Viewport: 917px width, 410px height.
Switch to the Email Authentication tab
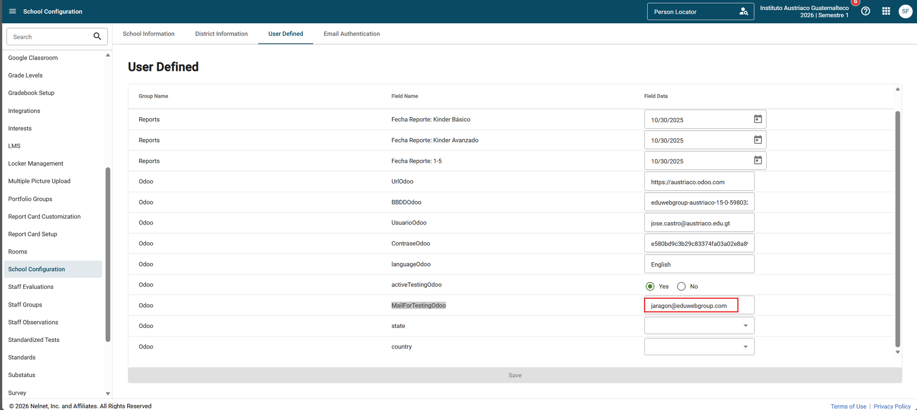352,34
